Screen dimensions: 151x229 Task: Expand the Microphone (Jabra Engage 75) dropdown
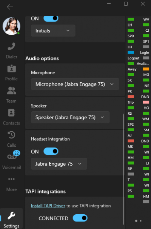click(x=75, y=84)
